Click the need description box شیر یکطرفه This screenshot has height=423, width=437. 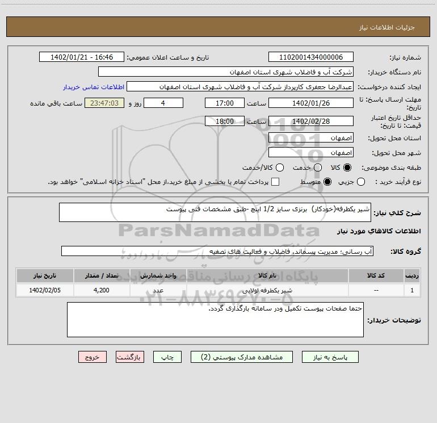pos(215,212)
